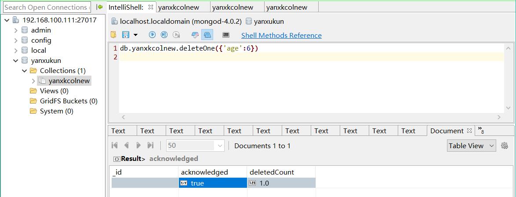Click the server icon of 192.168.100.111:27017

click(16, 20)
